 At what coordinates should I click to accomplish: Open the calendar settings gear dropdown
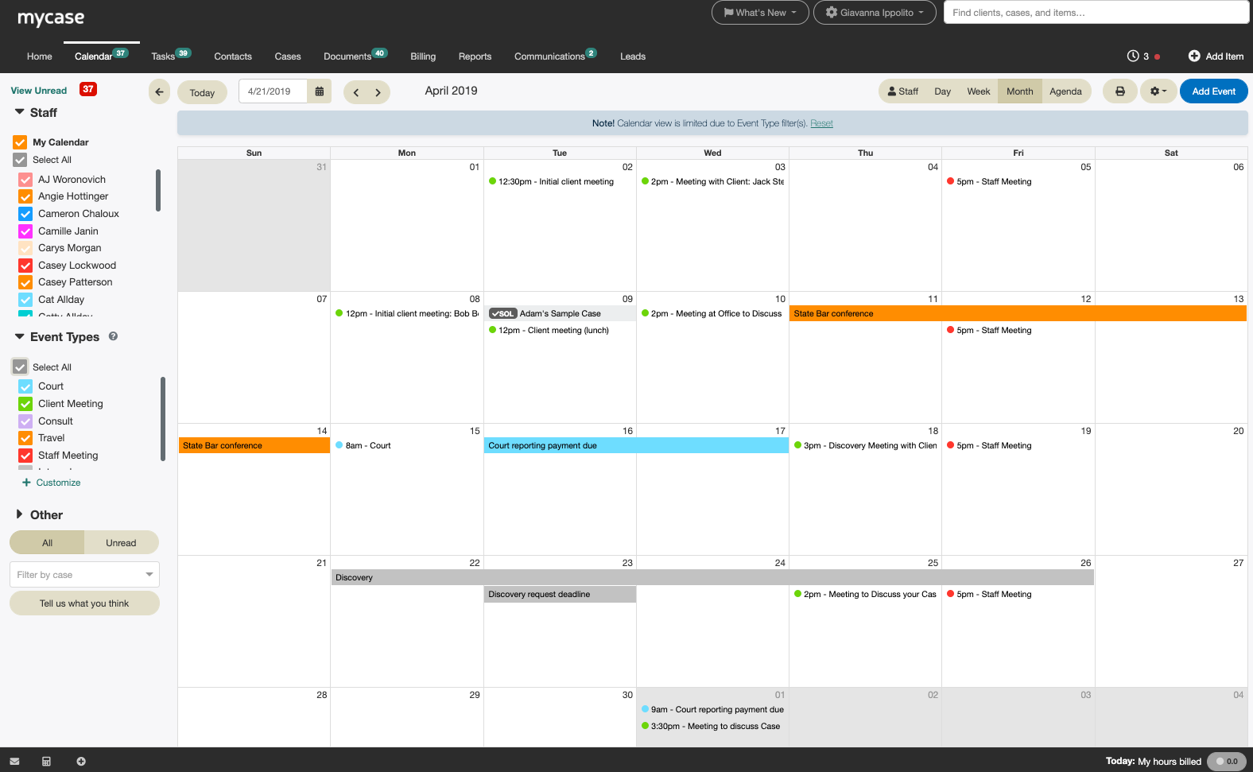[1158, 91]
